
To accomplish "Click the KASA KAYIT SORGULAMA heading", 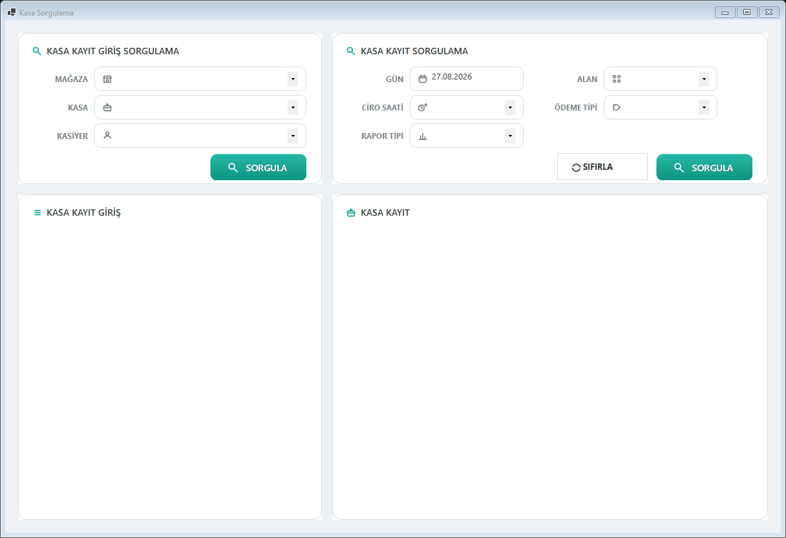I will click(x=414, y=51).
